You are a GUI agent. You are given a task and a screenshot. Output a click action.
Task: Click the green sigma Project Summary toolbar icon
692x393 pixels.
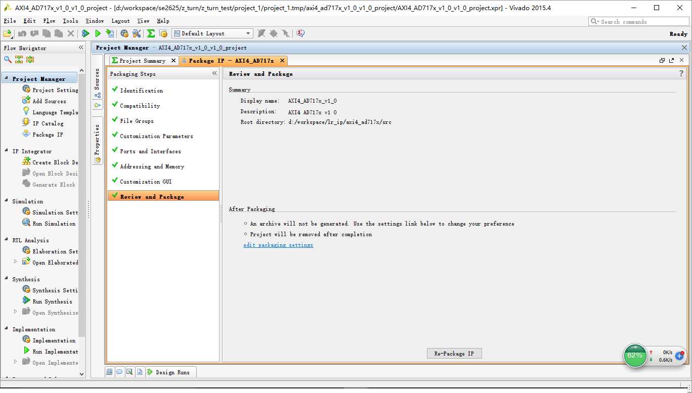pos(151,33)
